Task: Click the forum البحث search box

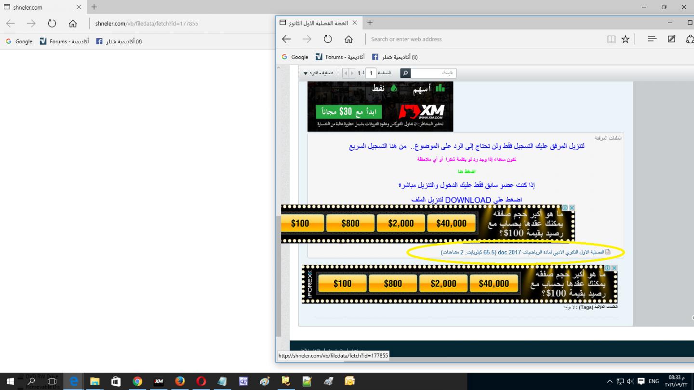Action: point(433,73)
